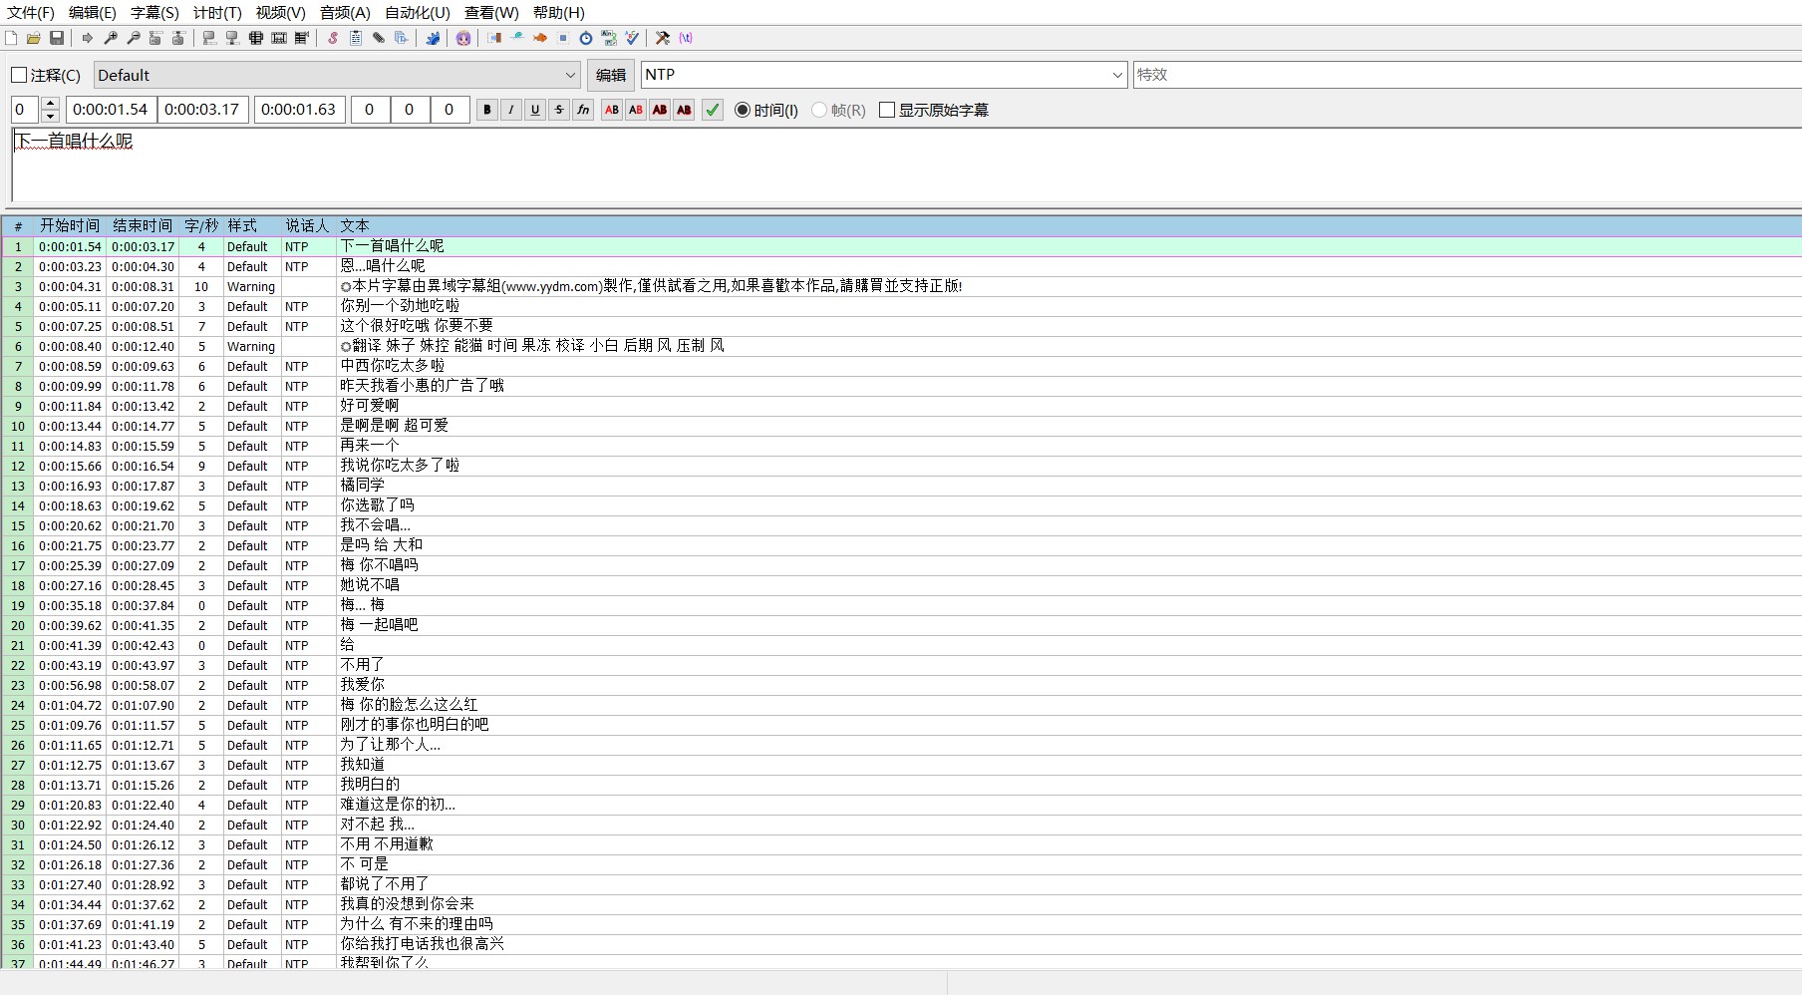Open the Kanji Timer icon
This screenshot has height=995, width=1802.
pos(609,38)
